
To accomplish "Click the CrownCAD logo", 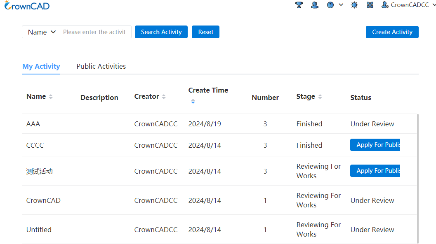I will coord(27,5).
